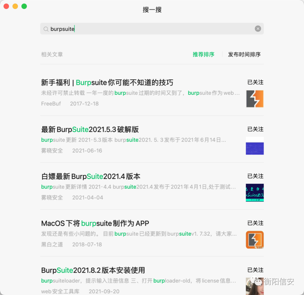
Task: Click 已关注 on the 2021.4版本 article
Action: pyautogui.click(x=255, y=176)
